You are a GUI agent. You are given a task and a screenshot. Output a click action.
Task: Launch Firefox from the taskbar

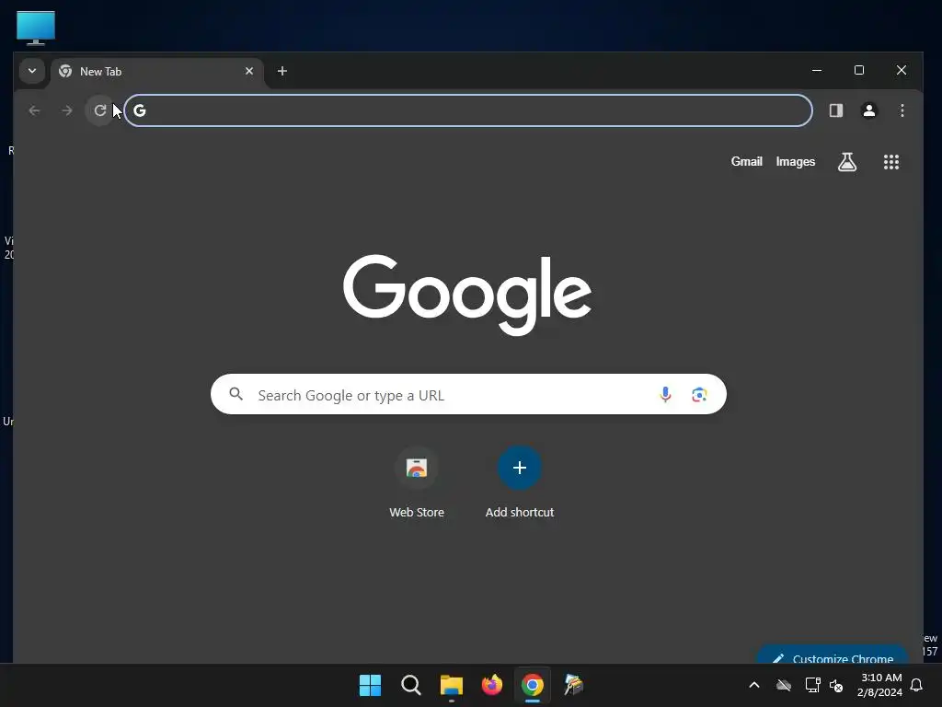492,685
